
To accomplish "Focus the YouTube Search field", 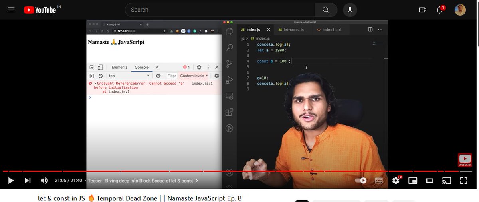I will pyautogui.click(x=220, y=10).
